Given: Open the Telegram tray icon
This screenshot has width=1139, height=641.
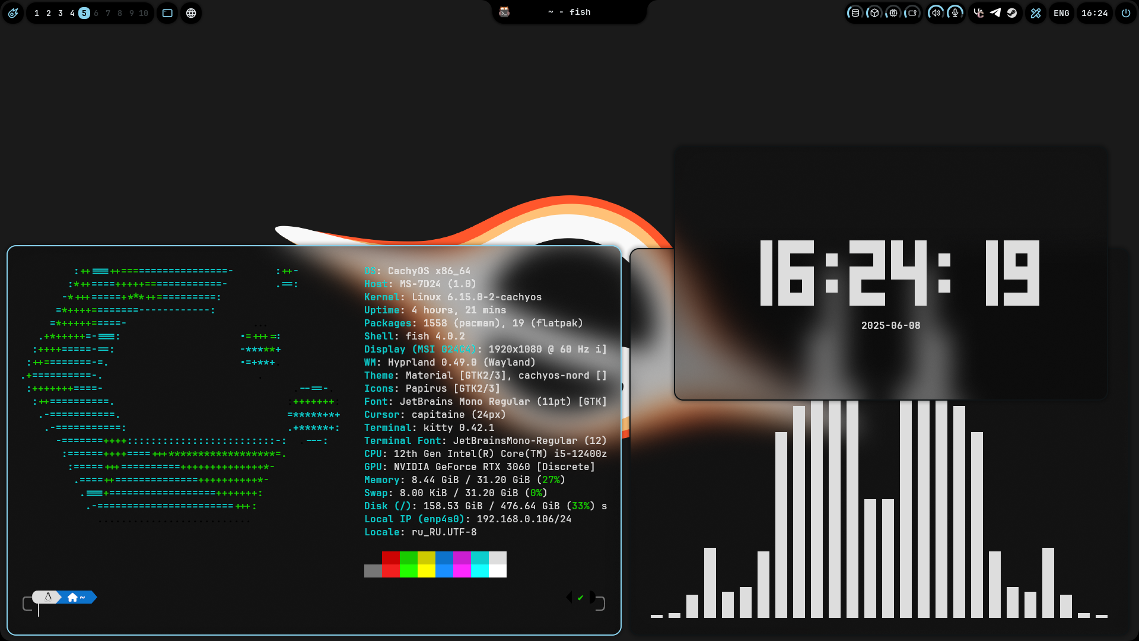Looking at the screenshot, I should (995, 13).
